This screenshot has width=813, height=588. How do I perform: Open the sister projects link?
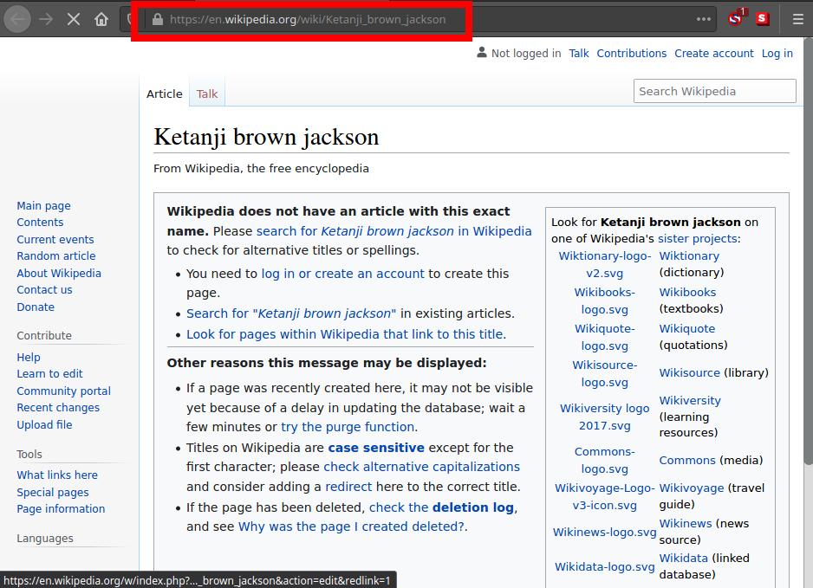coord(698,238)
